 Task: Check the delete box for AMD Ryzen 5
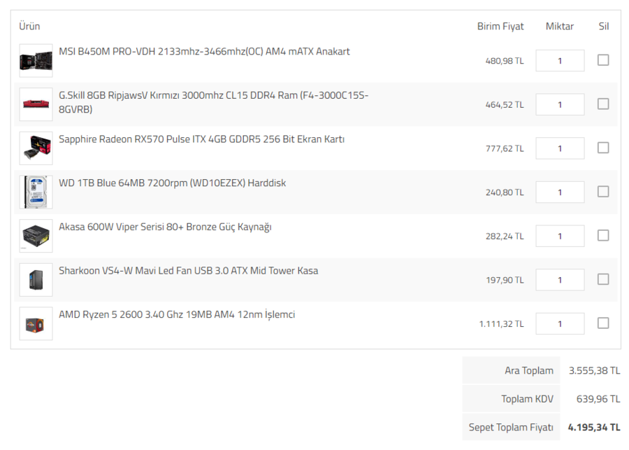(x=602, y=323)
